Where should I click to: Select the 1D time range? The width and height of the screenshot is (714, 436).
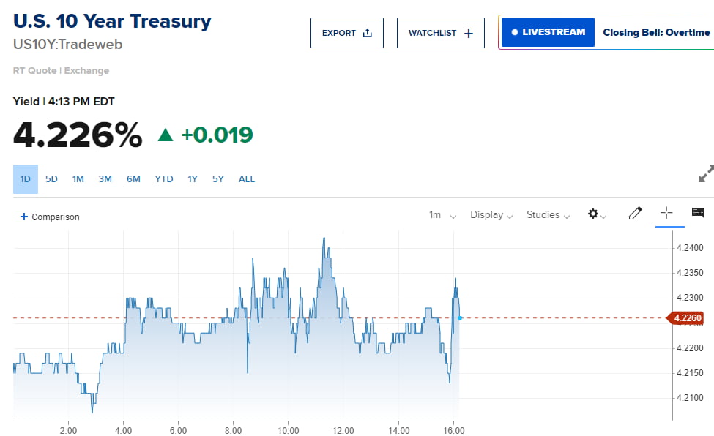[x=26, y=179]
